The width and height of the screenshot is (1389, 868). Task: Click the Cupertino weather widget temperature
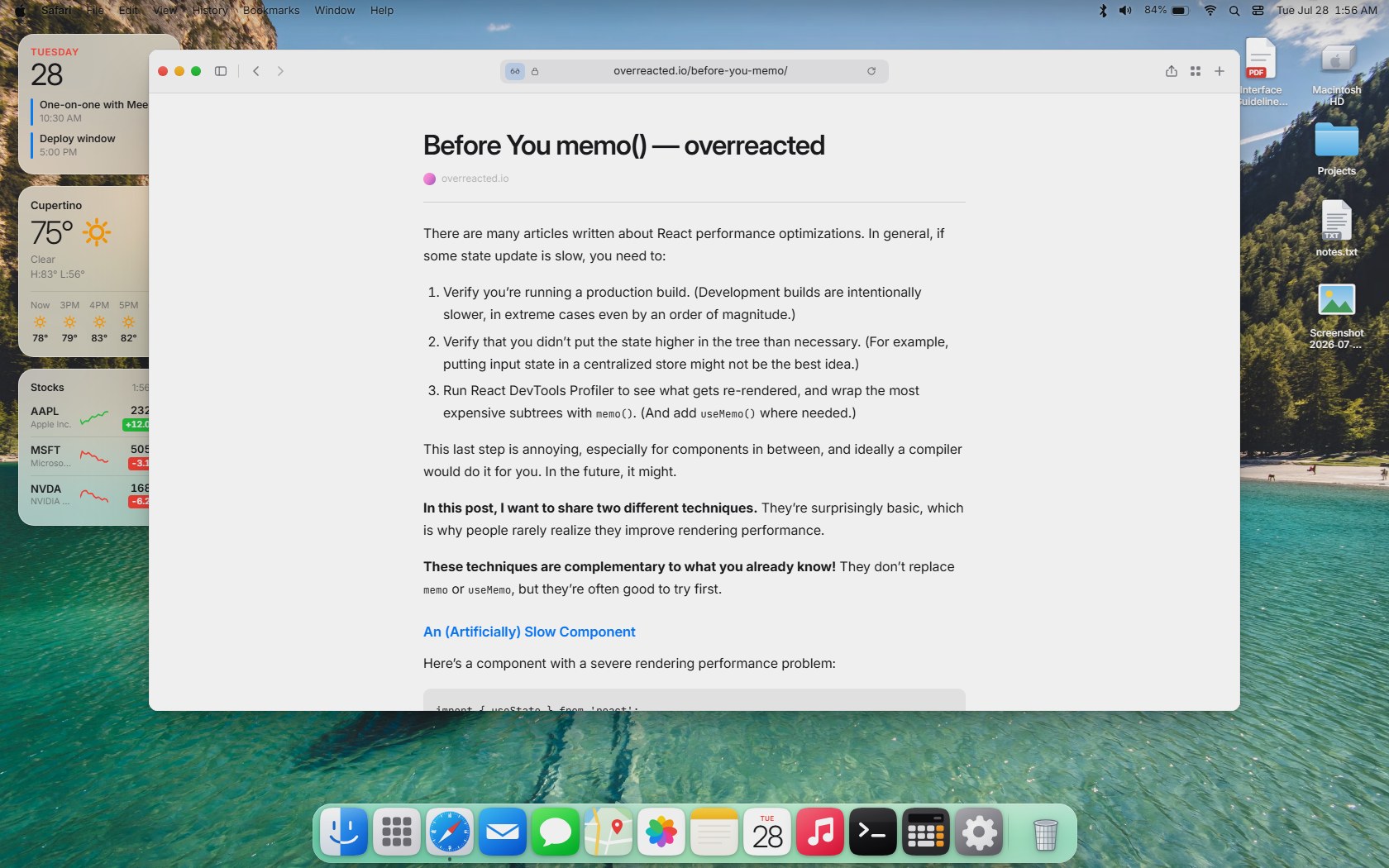52,233
